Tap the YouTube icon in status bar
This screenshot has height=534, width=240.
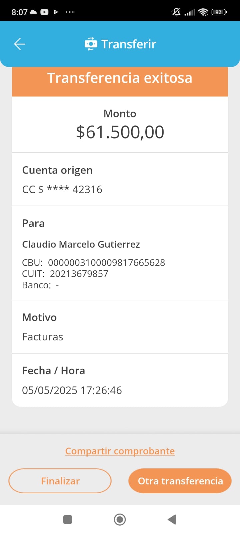[x=44, y=12]
